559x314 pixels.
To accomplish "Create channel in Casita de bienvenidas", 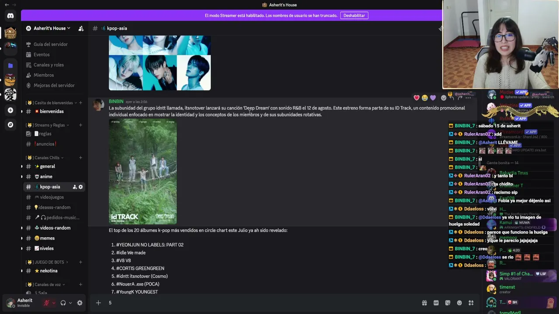I will [80, 102].
